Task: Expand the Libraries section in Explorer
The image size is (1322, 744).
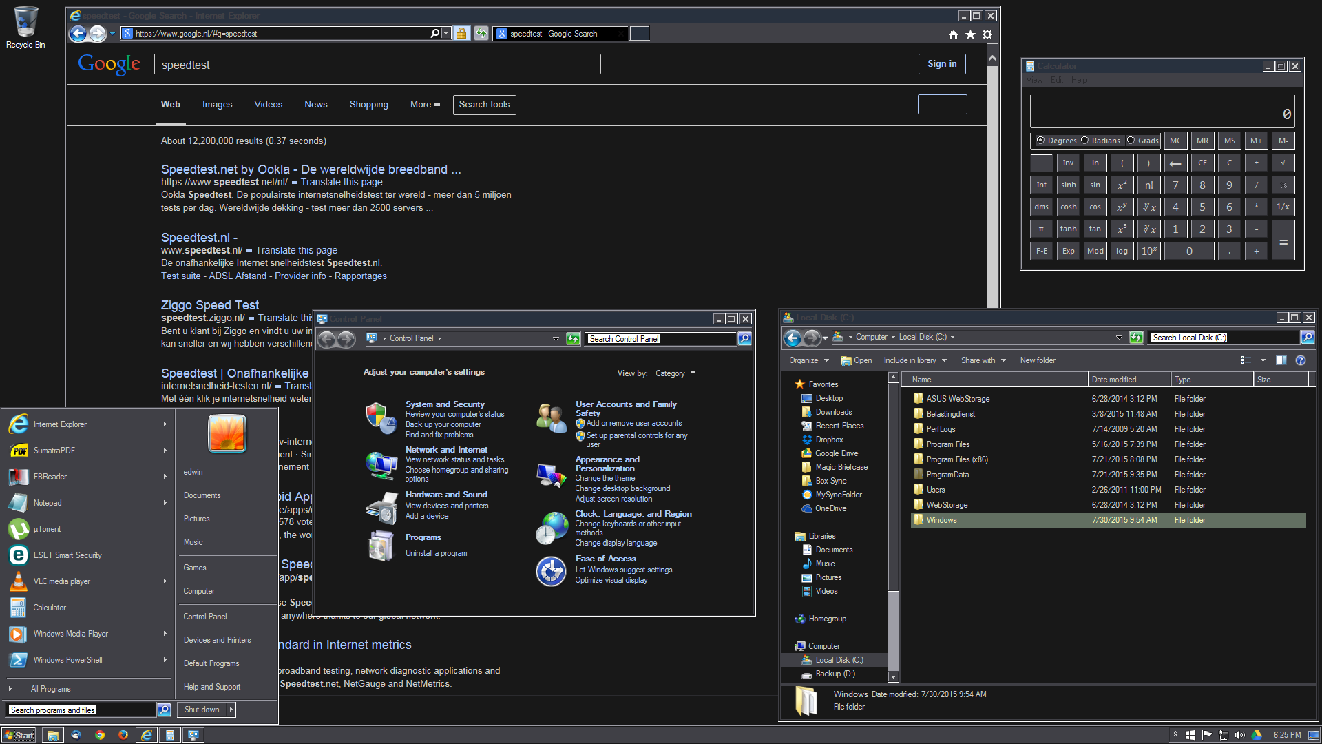Action: click(788, 537)
